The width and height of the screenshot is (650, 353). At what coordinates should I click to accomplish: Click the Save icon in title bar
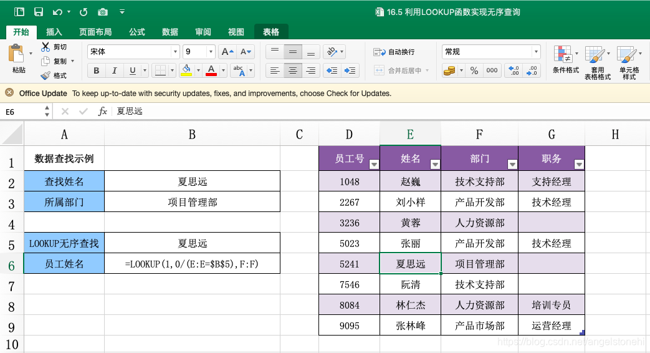coord(39,12)
